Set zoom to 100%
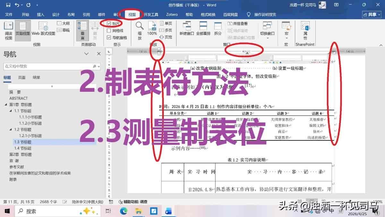 point(152,29)
